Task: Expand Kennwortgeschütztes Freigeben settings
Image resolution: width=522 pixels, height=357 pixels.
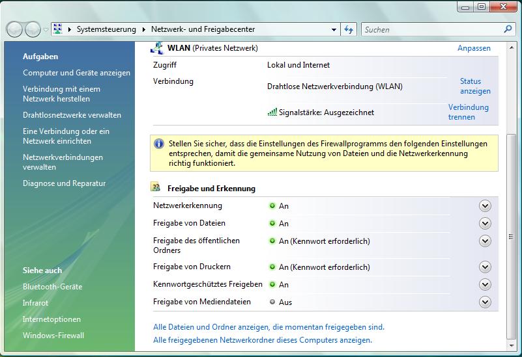Action: [485, 285]
